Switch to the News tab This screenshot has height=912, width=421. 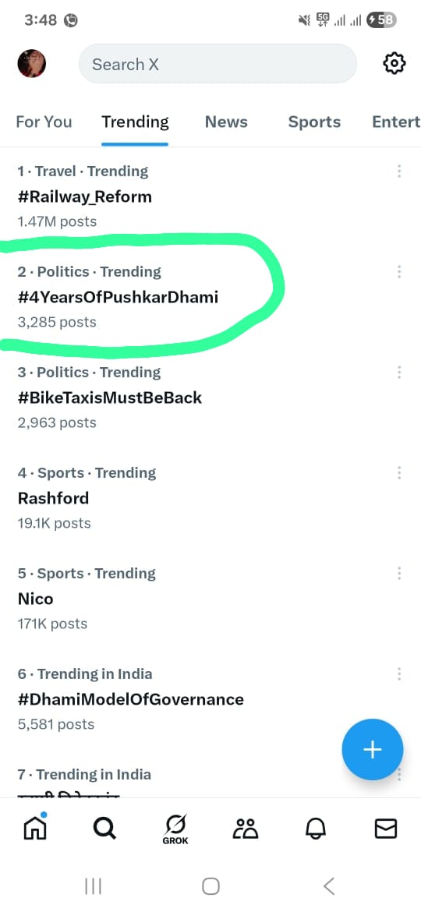[226, 122]
